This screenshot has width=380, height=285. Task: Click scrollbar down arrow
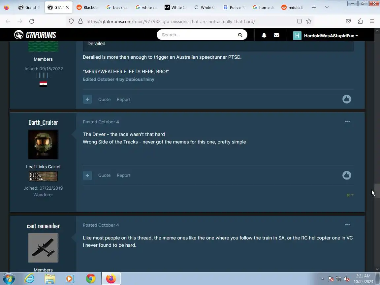(x=377, y=269)
